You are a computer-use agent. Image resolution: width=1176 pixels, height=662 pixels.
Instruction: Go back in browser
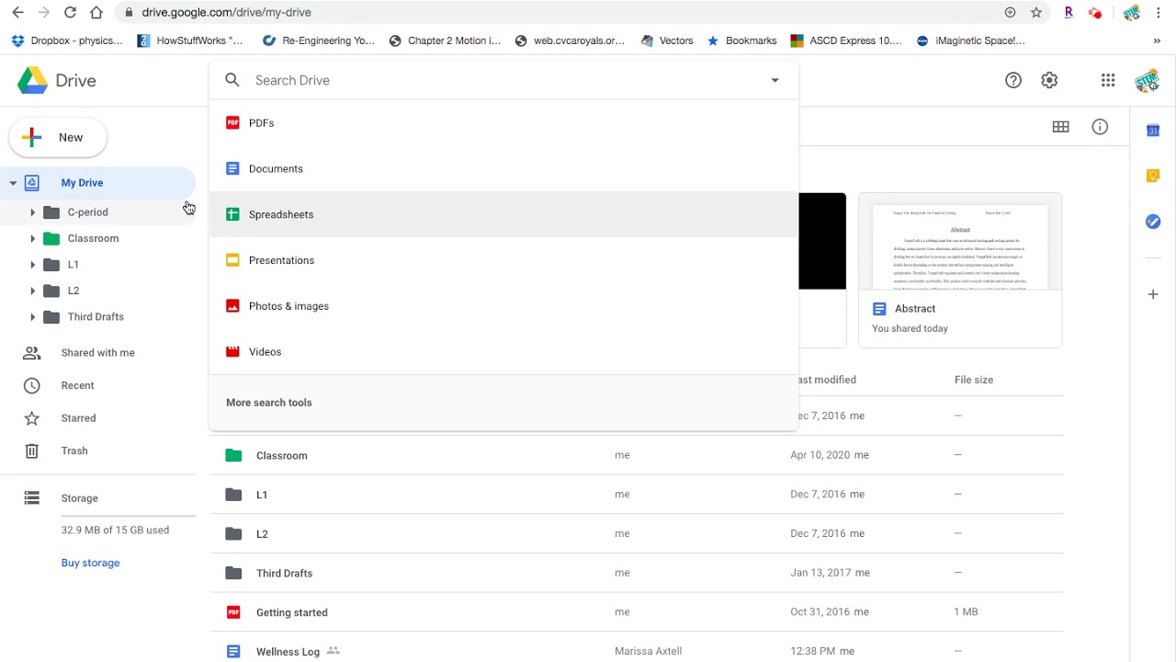tap(17, 12)
